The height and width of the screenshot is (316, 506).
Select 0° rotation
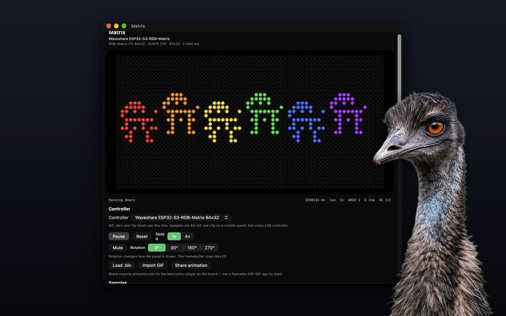(157, 248)
